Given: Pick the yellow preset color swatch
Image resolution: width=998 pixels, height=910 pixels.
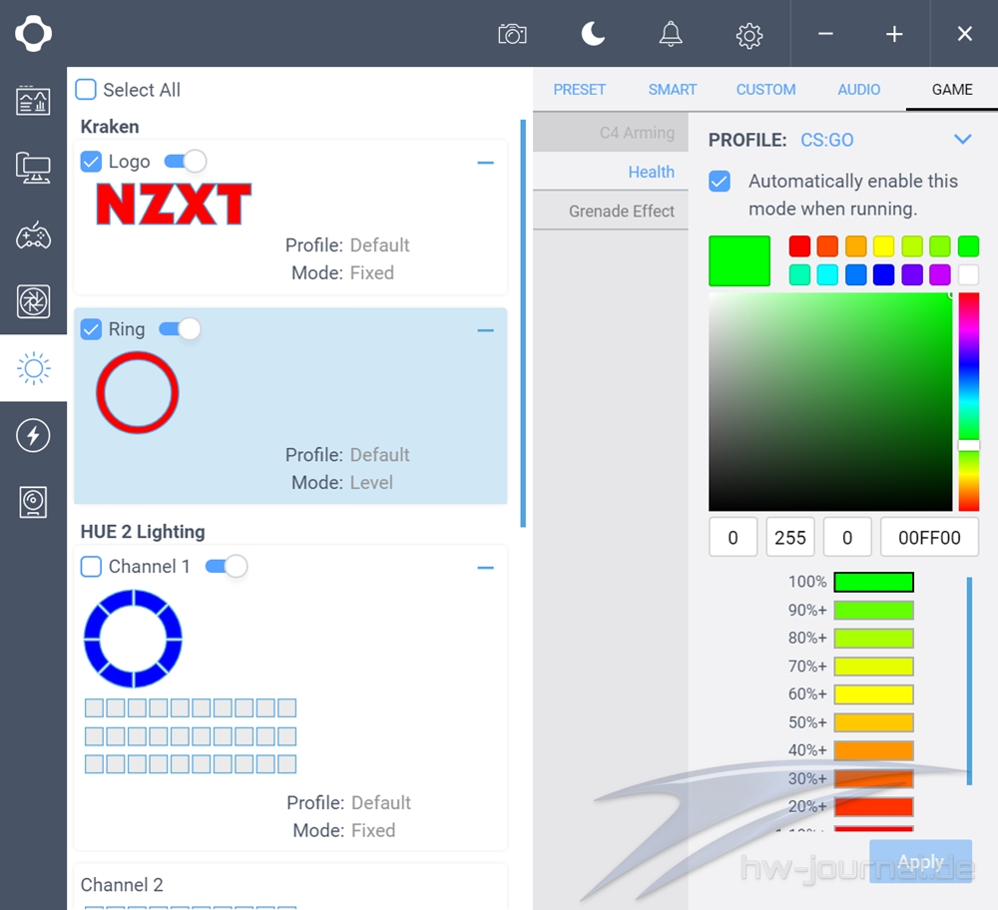Looking at the screenshot, I should pyautogui.click(x=883, y=245).
